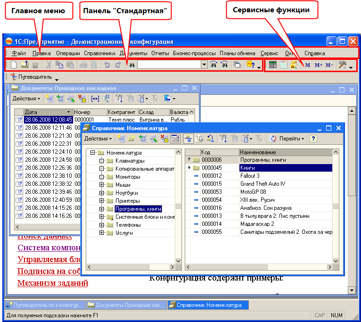Toggle hierarchical view icon in Номенклатура toolbar

(189, 139)
